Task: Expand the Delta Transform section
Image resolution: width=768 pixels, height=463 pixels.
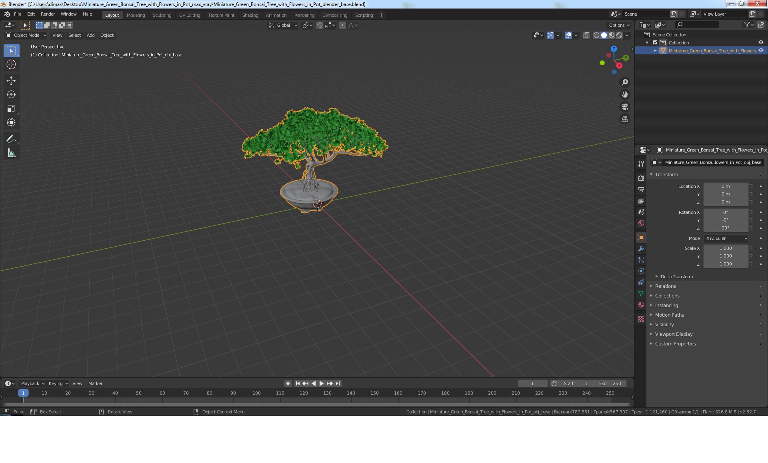Action: tap(676, 277)
